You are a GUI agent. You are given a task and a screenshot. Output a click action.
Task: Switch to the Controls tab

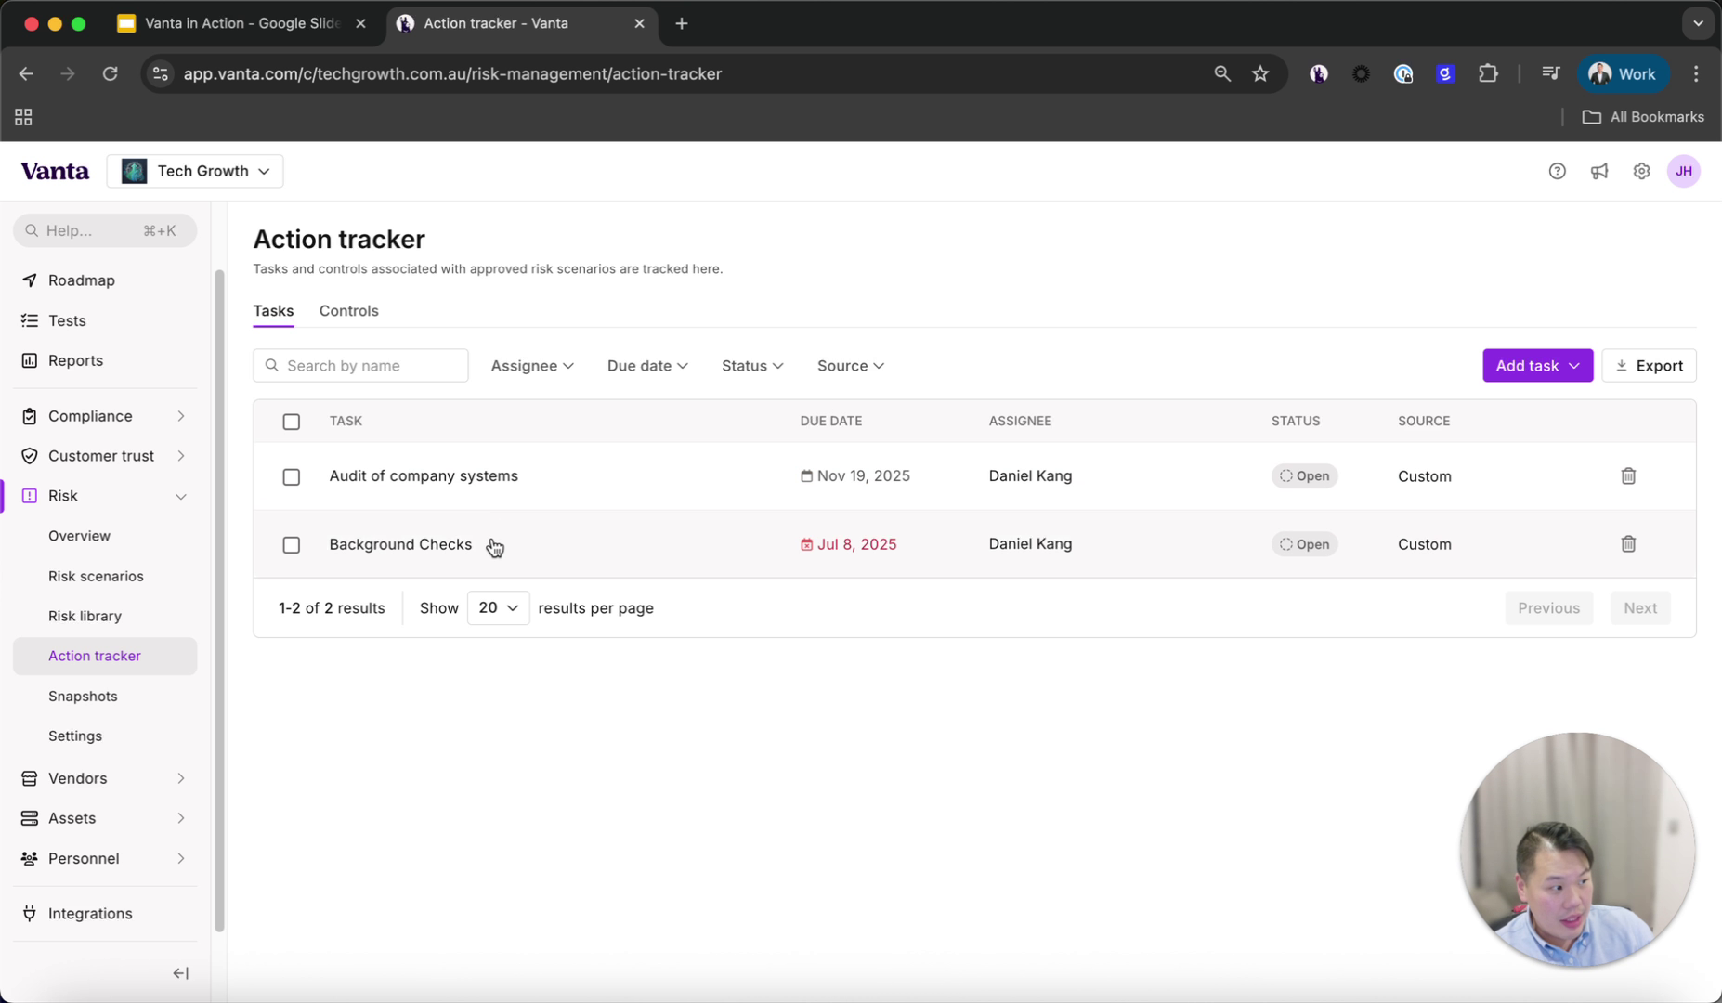coord(348,310)
